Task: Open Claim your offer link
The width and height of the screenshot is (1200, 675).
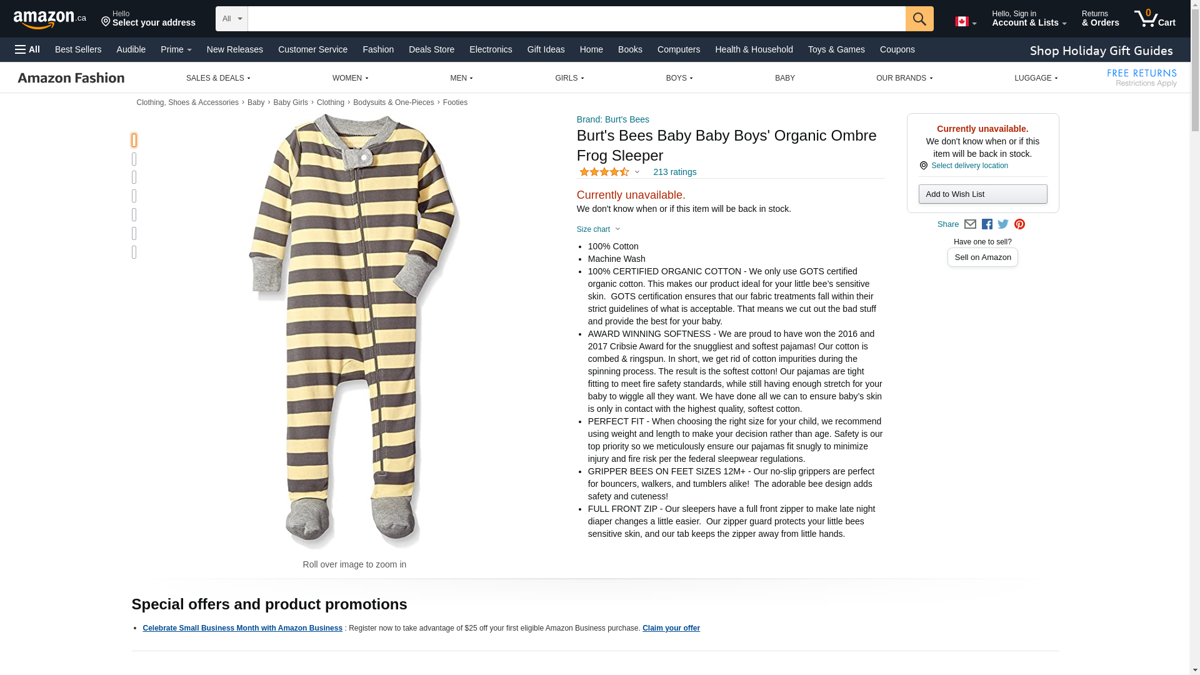Action: tap(671, 628)
